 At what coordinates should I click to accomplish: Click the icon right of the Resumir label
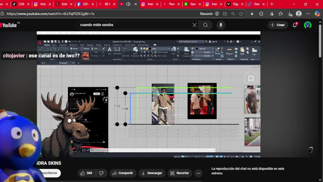point(217,14)
